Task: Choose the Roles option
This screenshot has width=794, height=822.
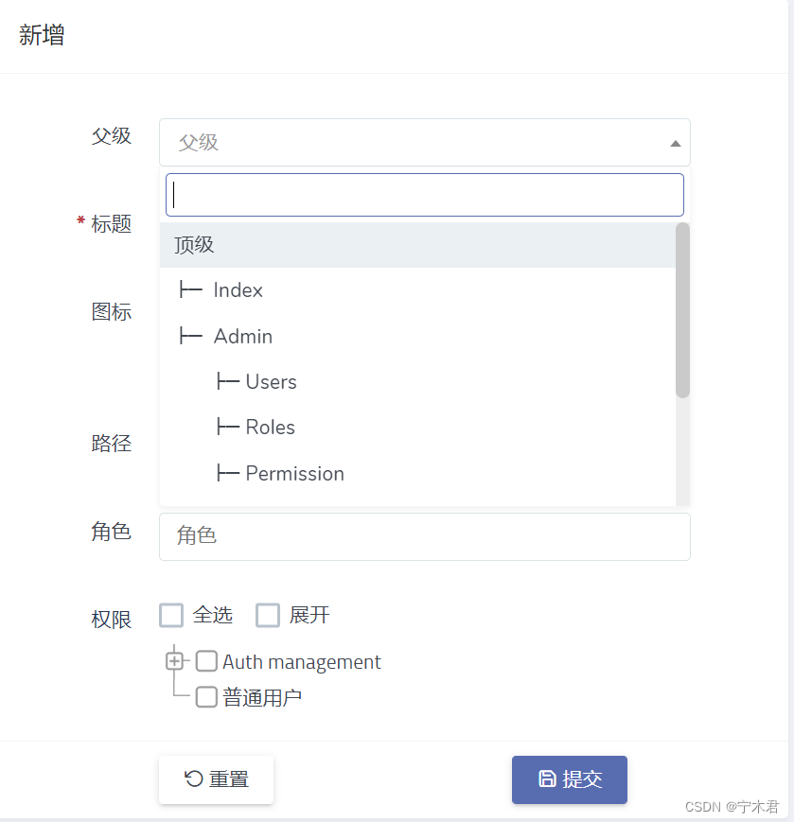Action: (x=270, y=427)
